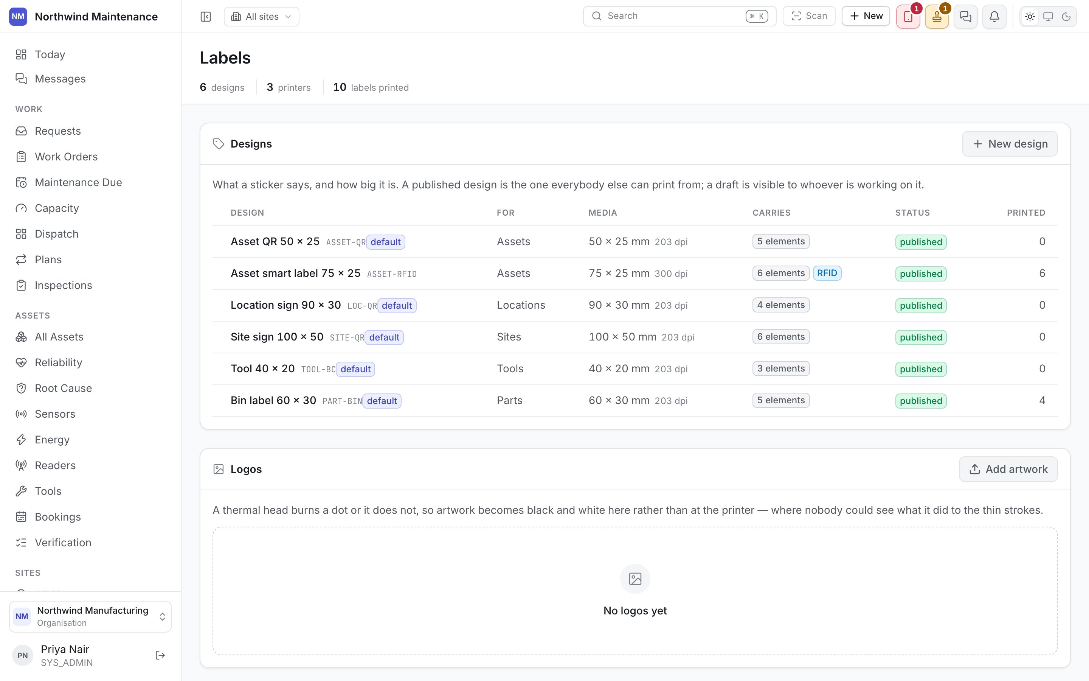Go to Today in the sidebar
1089x681 pixels.
tap(90, 54)
